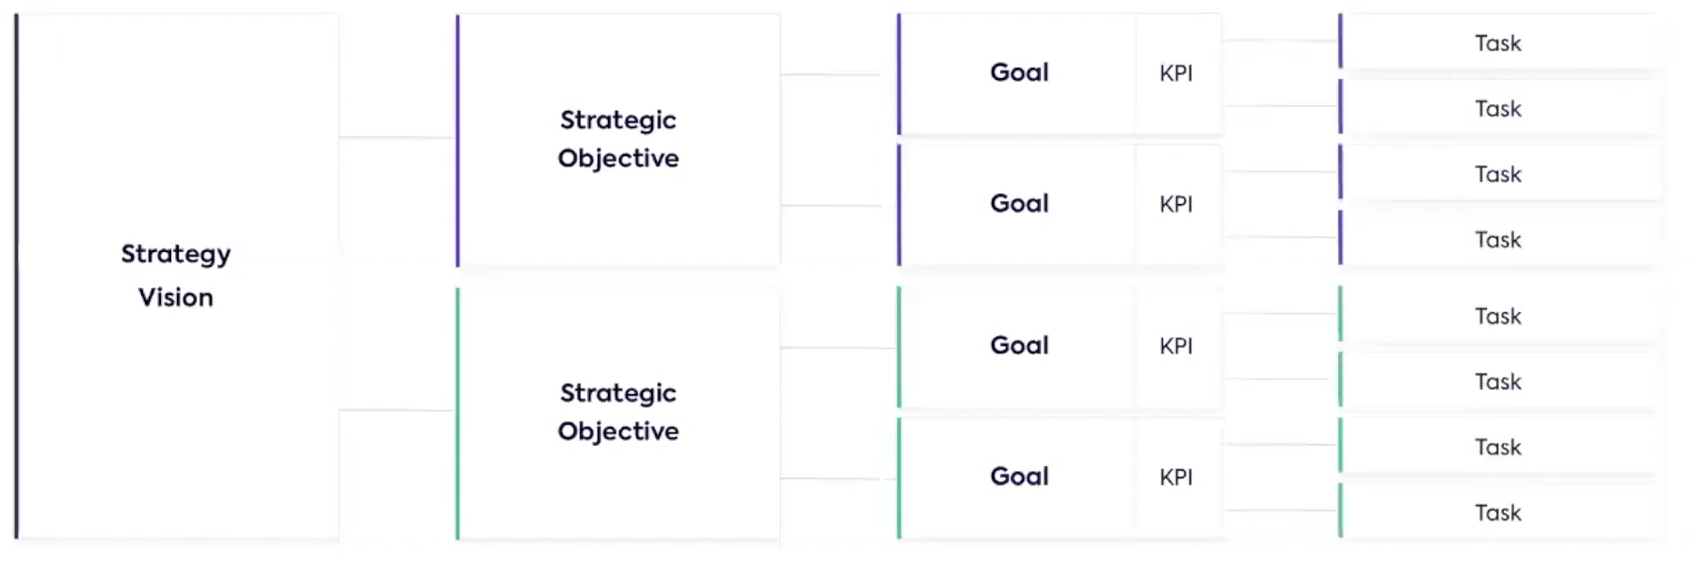Click the third purple-bordered Task box
The height and width of the screenshot is (565, 1693).
[x=1497, y=175]
